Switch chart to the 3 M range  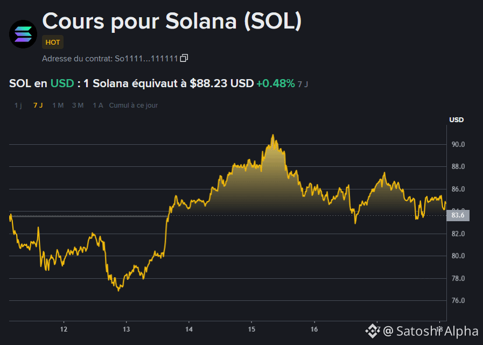(78, 105)
